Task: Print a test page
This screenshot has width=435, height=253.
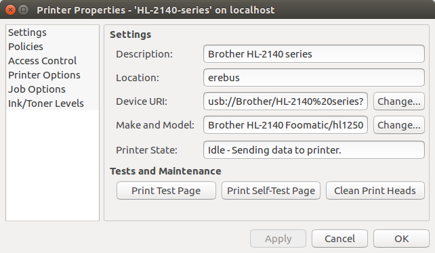Action: point(166,191)
